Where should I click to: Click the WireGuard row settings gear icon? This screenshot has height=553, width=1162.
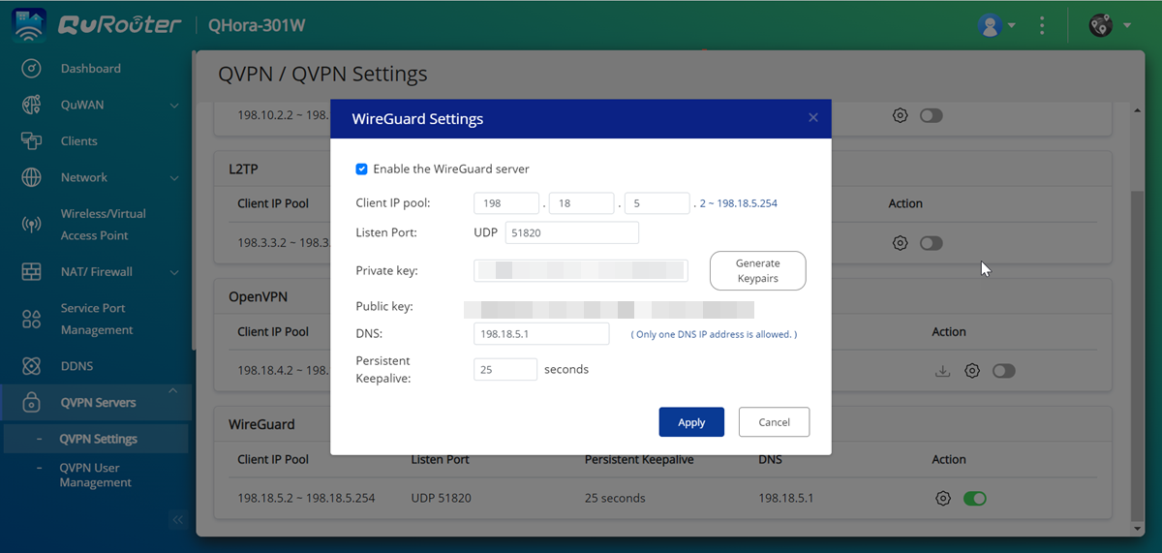(942, 499)
